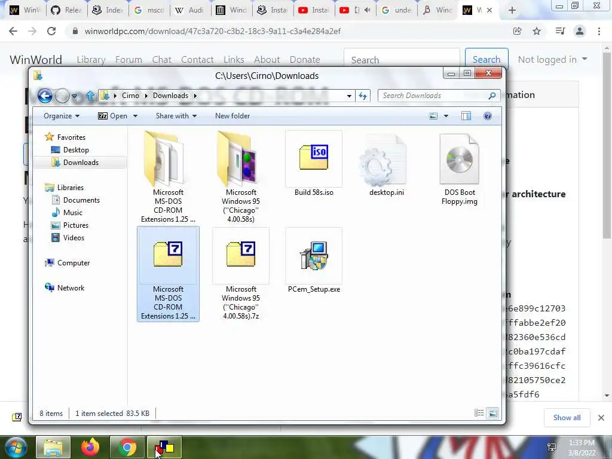This screenshot has height=459, width=612.
Task: Open the WinWorld Chat link
Action: click(x=161, y=60)
